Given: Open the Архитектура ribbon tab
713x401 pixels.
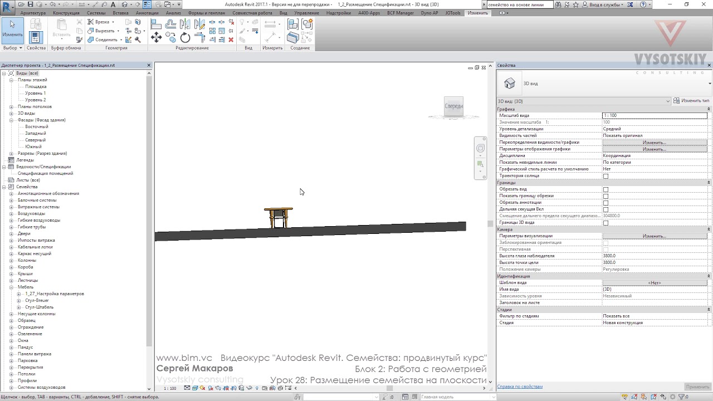Looking at the screenshot, I should coord(33,13).
